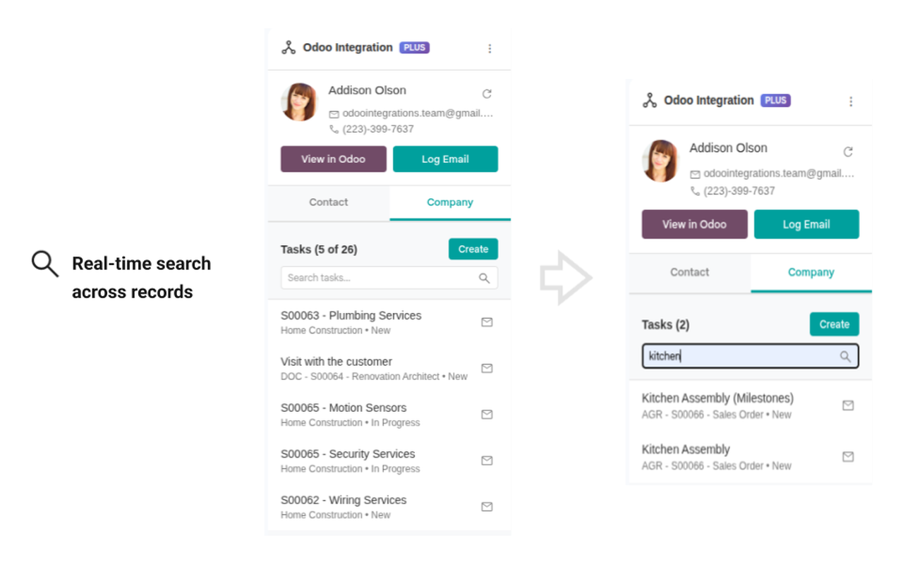Click Log Email button in left panel

[445, 159]
